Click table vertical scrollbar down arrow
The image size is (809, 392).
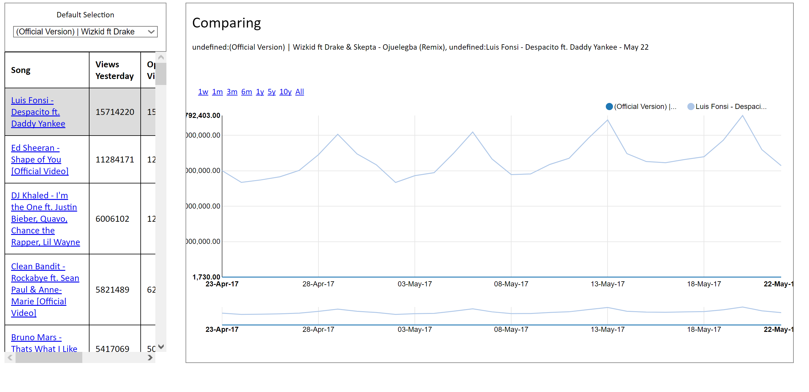tap(161, 347)
